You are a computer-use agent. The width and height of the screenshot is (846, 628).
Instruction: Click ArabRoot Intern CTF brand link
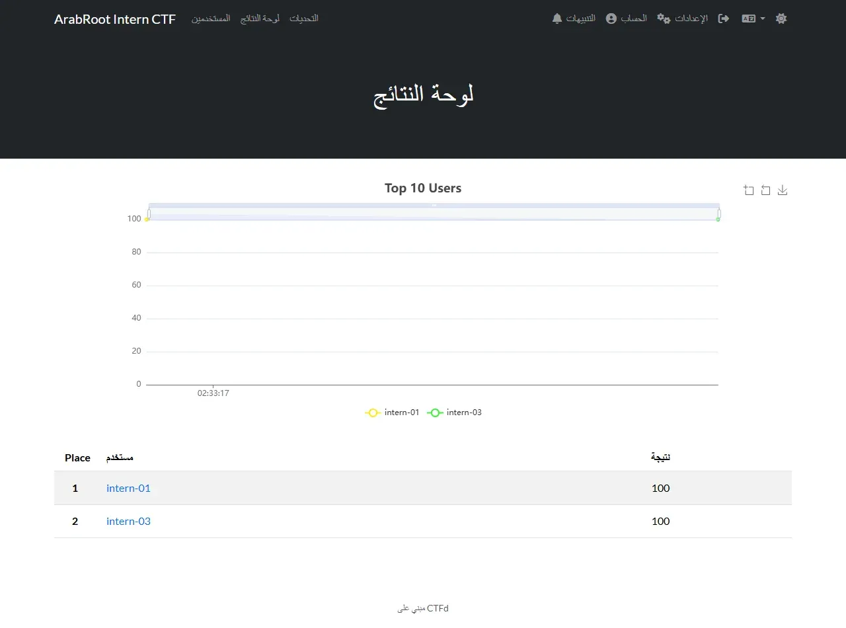(115, 19)
